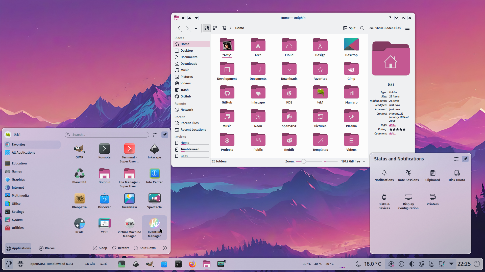Click the Sleep button
Screen dimensions: 485x272
pos(100,248)
